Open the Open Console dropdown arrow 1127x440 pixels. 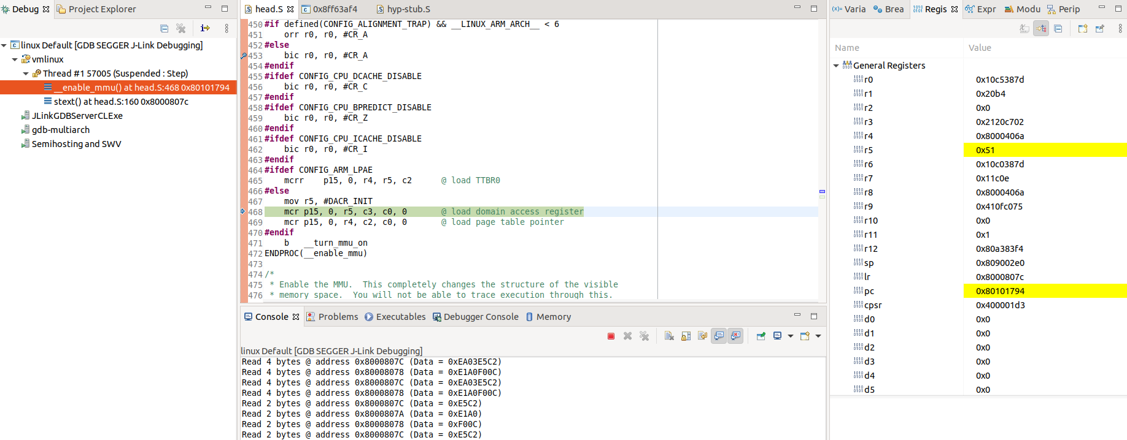(x=818, y=336)
